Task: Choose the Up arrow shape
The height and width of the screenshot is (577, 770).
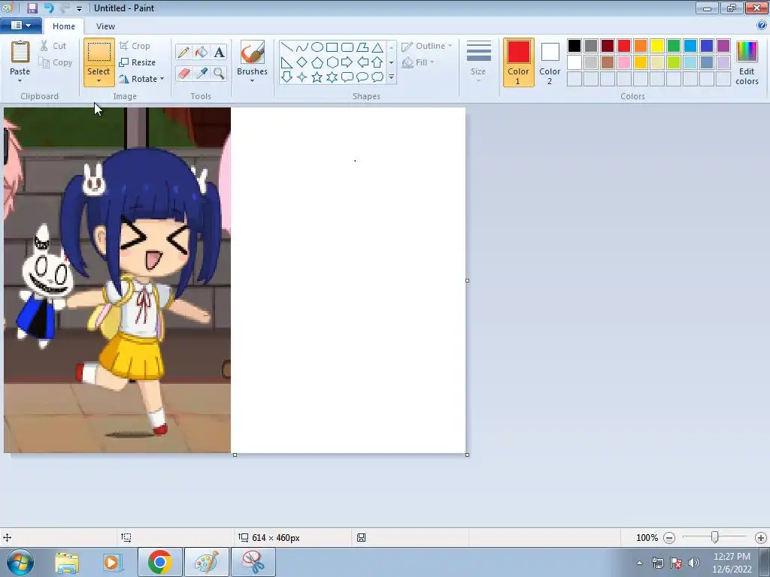Action: (377, 62)
